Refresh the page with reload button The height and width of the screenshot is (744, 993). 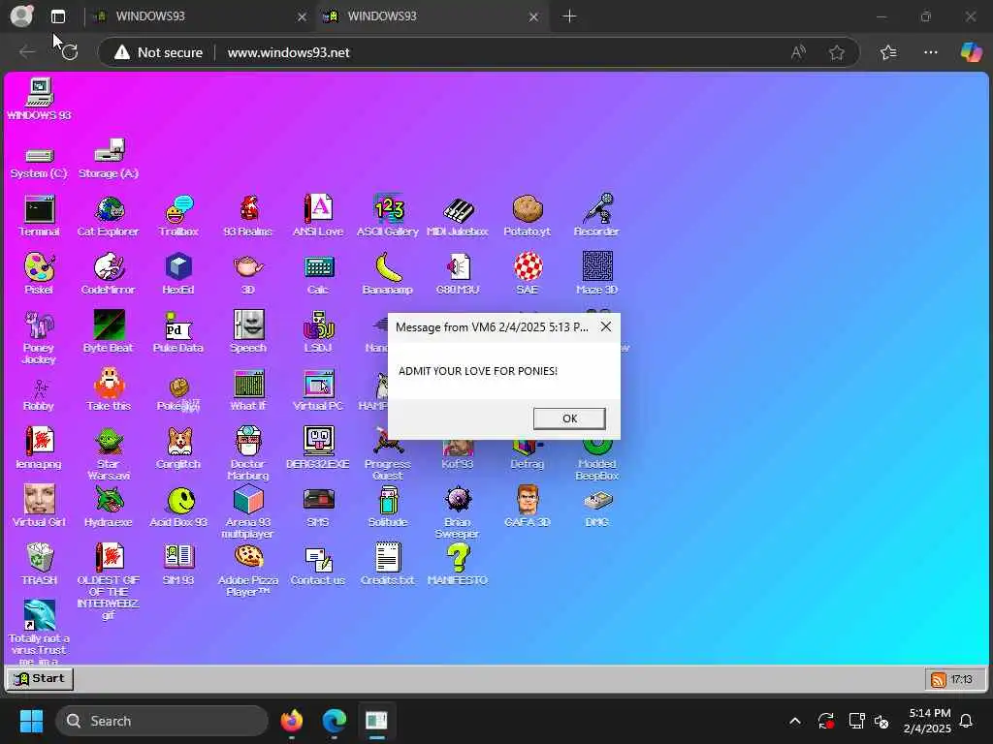[x=70, y=52]
